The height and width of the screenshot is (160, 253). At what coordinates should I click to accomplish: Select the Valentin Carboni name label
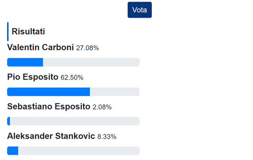(x=40, y=48)
